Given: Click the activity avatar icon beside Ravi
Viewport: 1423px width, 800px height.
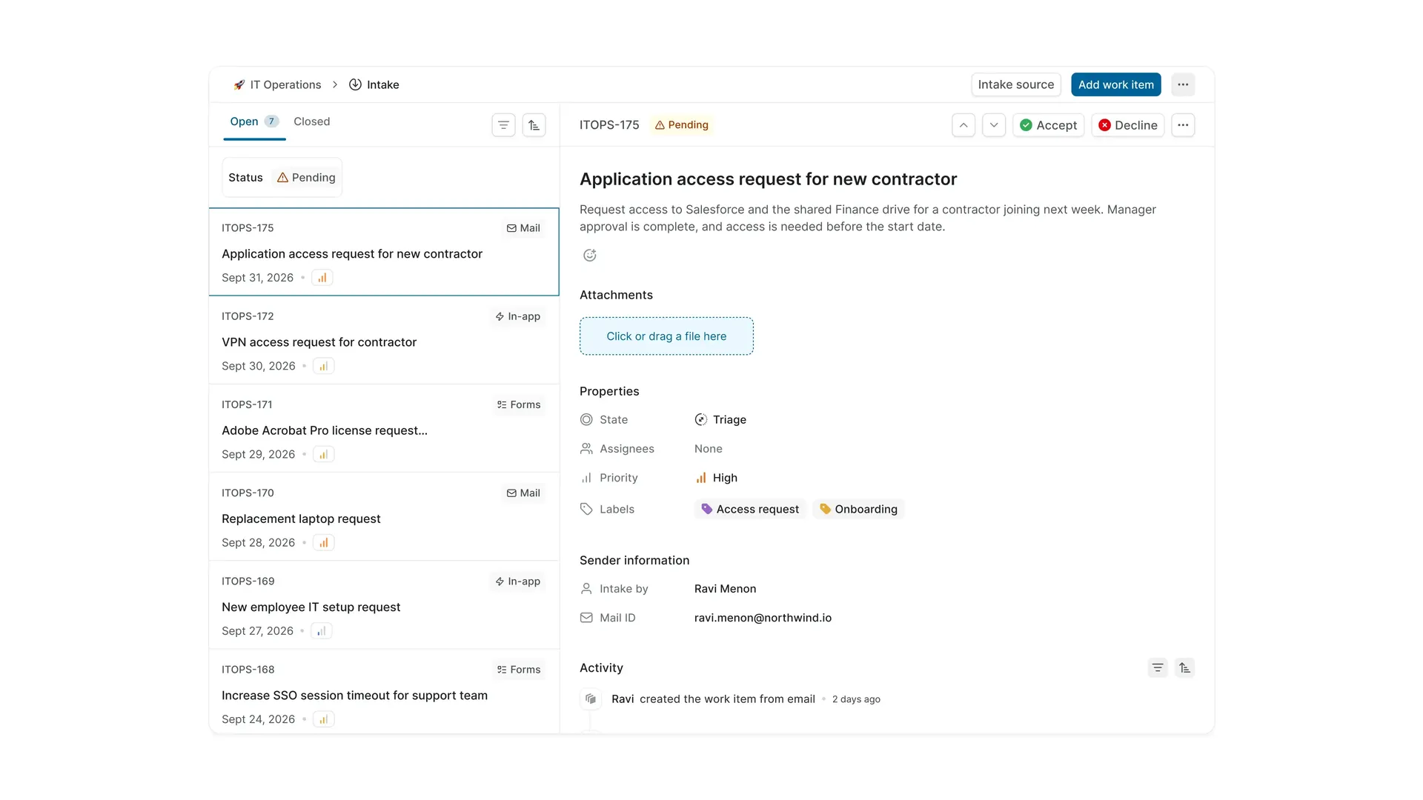Looking at the screenshot, I should coord(591,699).
